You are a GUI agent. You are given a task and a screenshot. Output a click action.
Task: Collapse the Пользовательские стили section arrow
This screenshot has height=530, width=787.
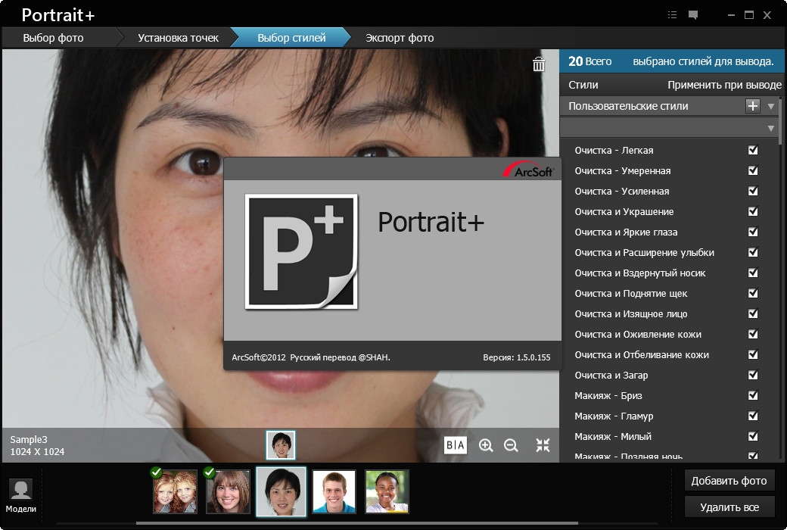point(771,107)
